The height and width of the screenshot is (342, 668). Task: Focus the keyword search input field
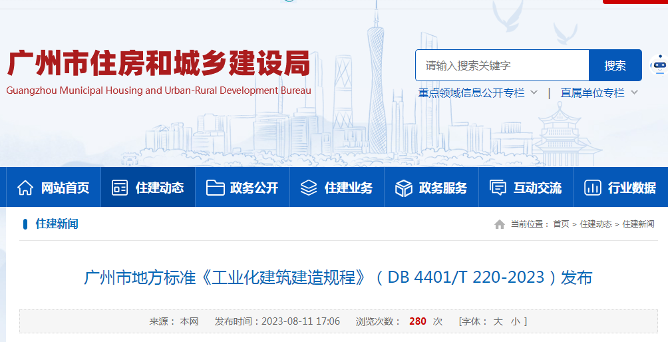coord(502,65)
